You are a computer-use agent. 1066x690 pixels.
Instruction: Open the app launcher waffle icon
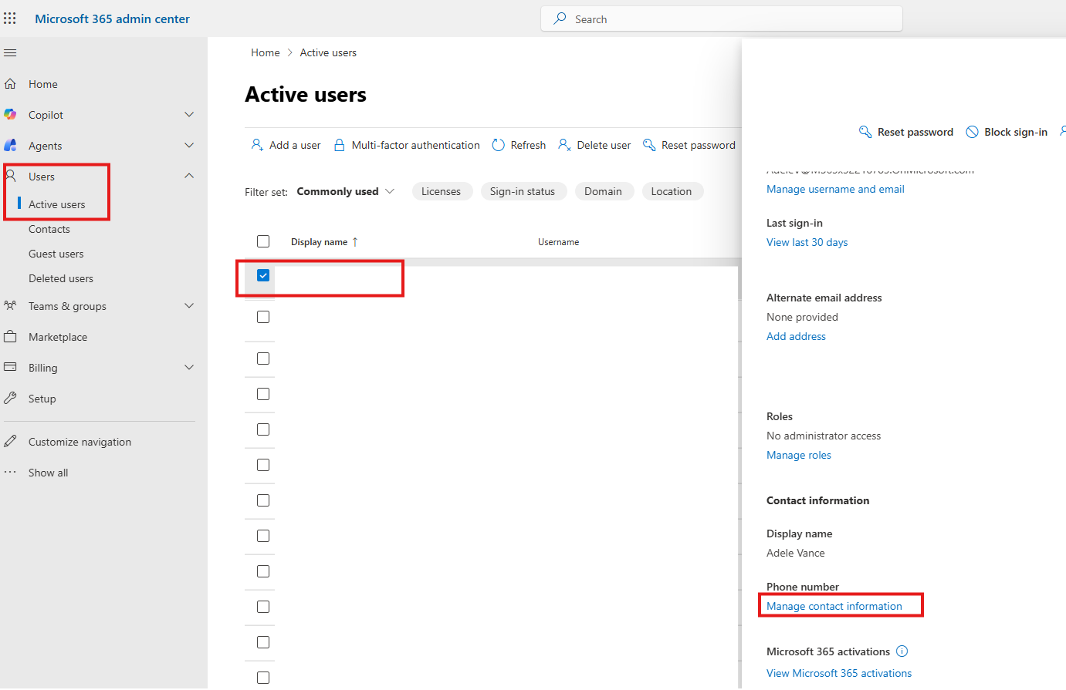[x=10, y=19]
